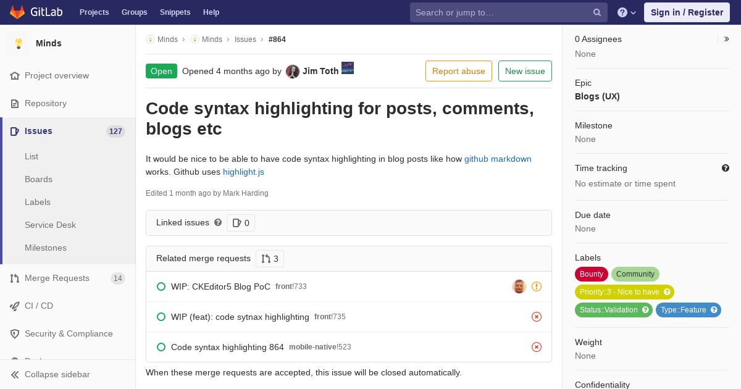This screenshot has height=389, width=741.
Task: Click the GitLab fox logo
Action: pyautogui.click(x=17, y=12)
